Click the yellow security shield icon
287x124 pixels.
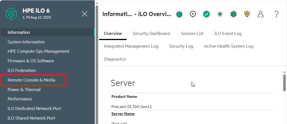(247, 14)
